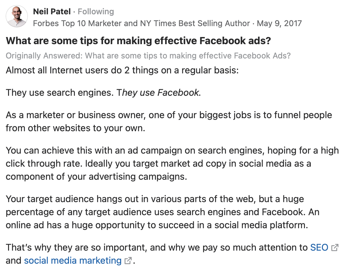The width and height of the screenshot is (344, 273).
Task: Click the sentence beginning 'An online ad has'
Action: (156, 225)
